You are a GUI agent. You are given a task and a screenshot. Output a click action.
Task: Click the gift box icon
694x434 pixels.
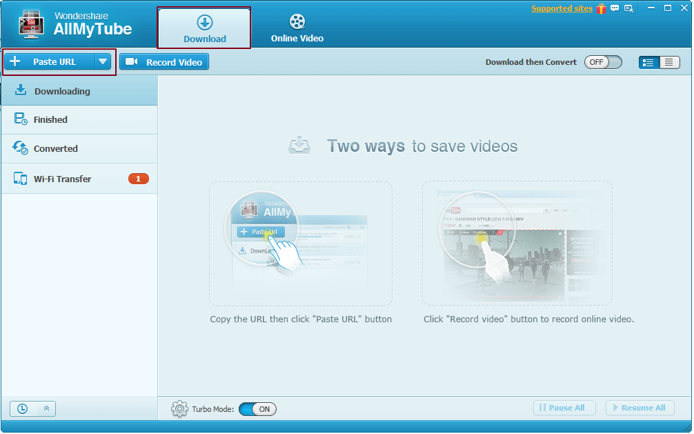coord(601,8)
